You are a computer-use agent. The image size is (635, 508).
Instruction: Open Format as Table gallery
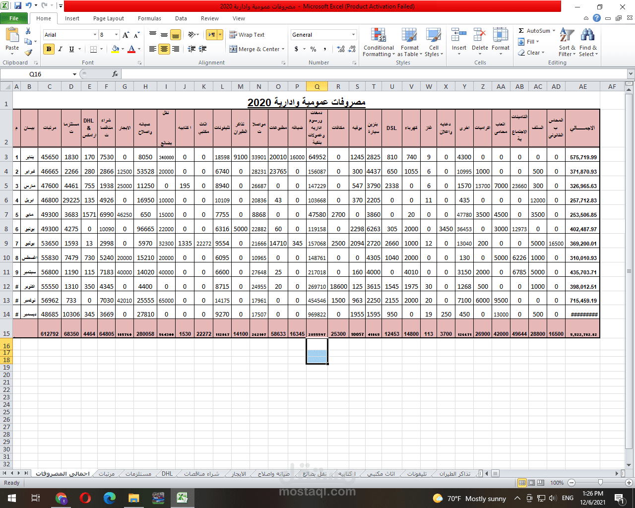[x=410, y=43]
